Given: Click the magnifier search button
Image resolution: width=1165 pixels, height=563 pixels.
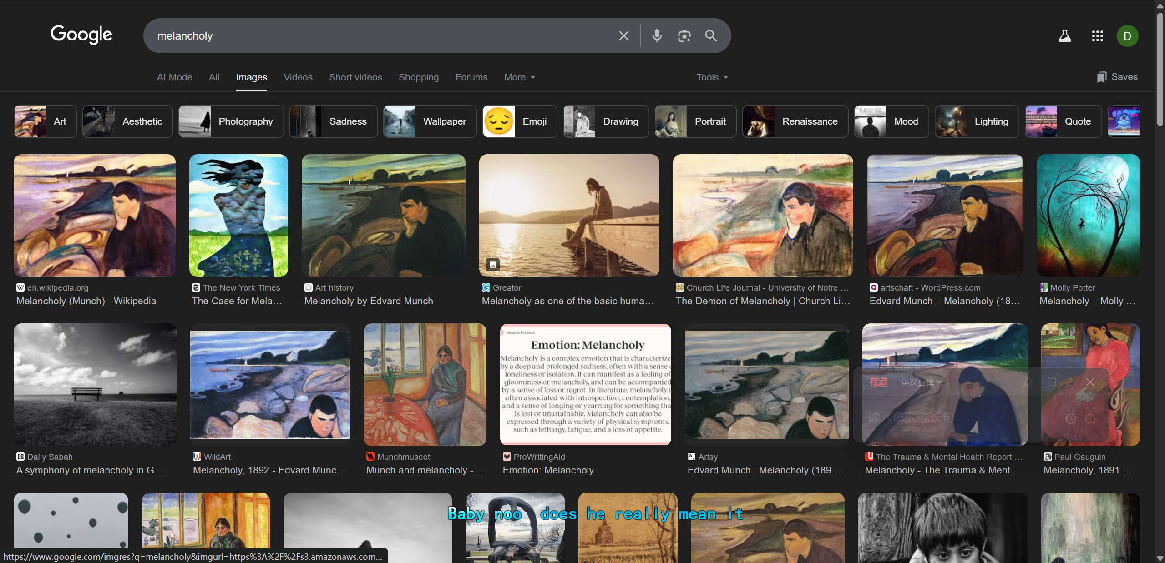Looking at the screenshot, I should click(711, 35).
